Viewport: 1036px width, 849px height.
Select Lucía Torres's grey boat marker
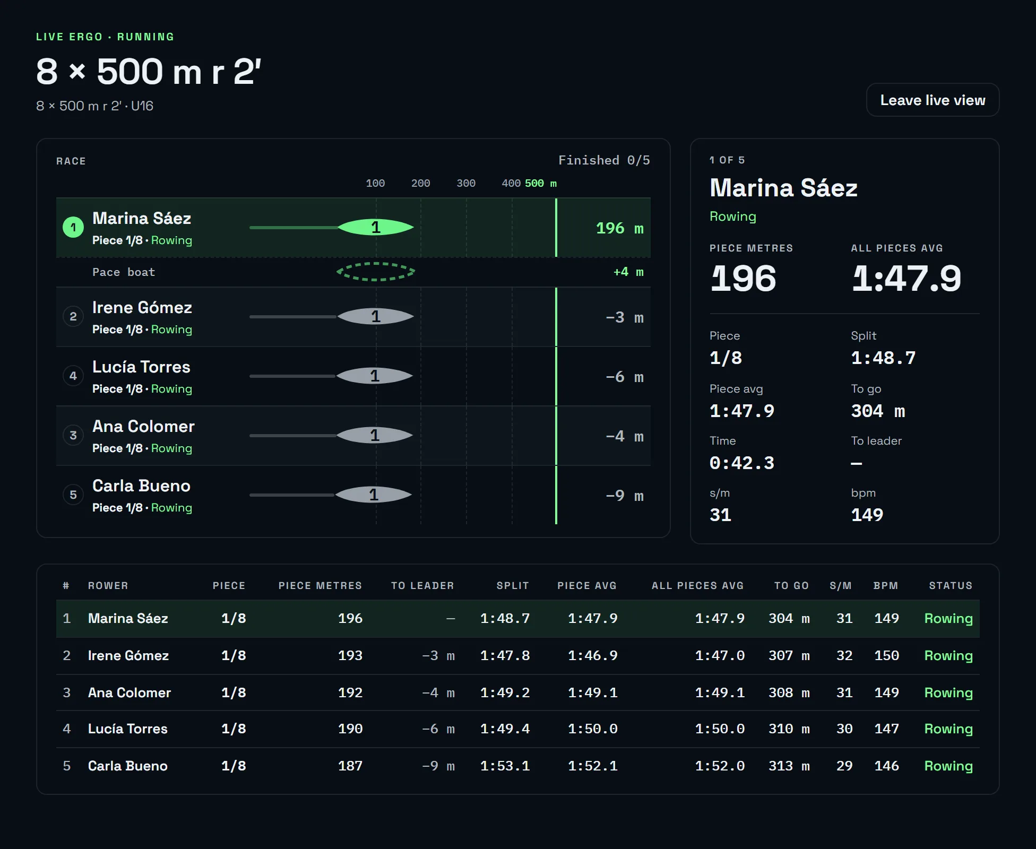coord(375,376)
